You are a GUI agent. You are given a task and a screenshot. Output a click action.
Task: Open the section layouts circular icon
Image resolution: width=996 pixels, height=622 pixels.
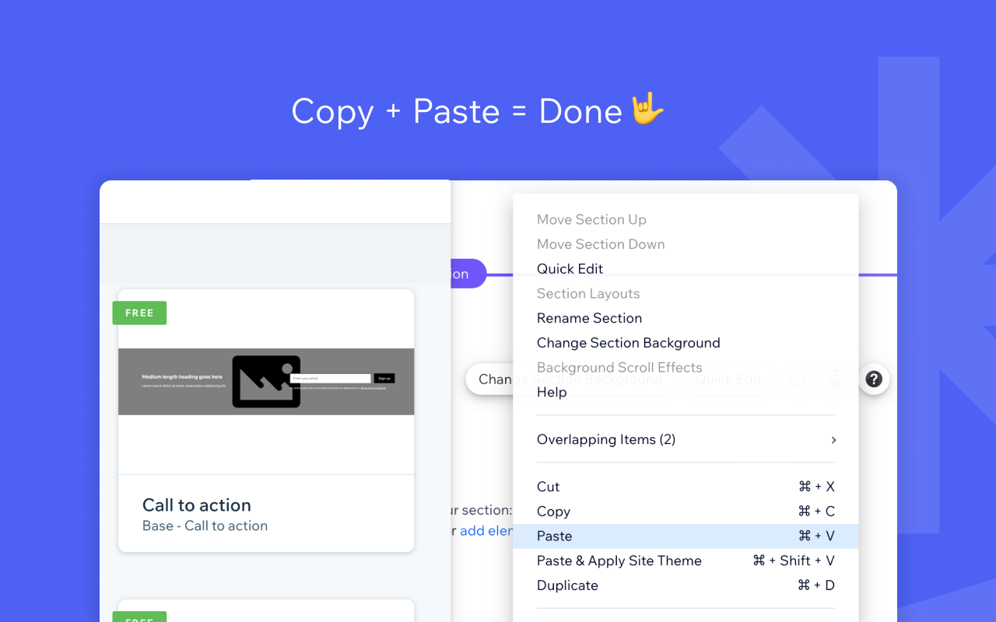pos(797,379)
